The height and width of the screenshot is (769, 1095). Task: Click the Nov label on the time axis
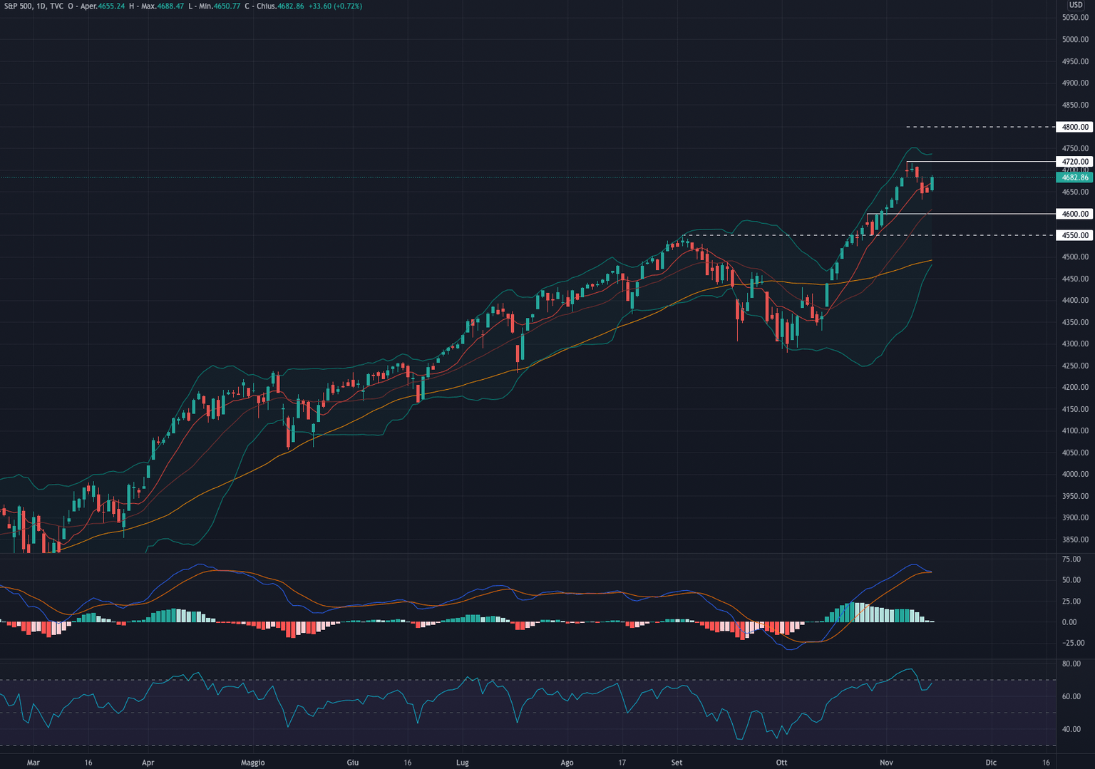pyautogui.click(x=888, y=763)
